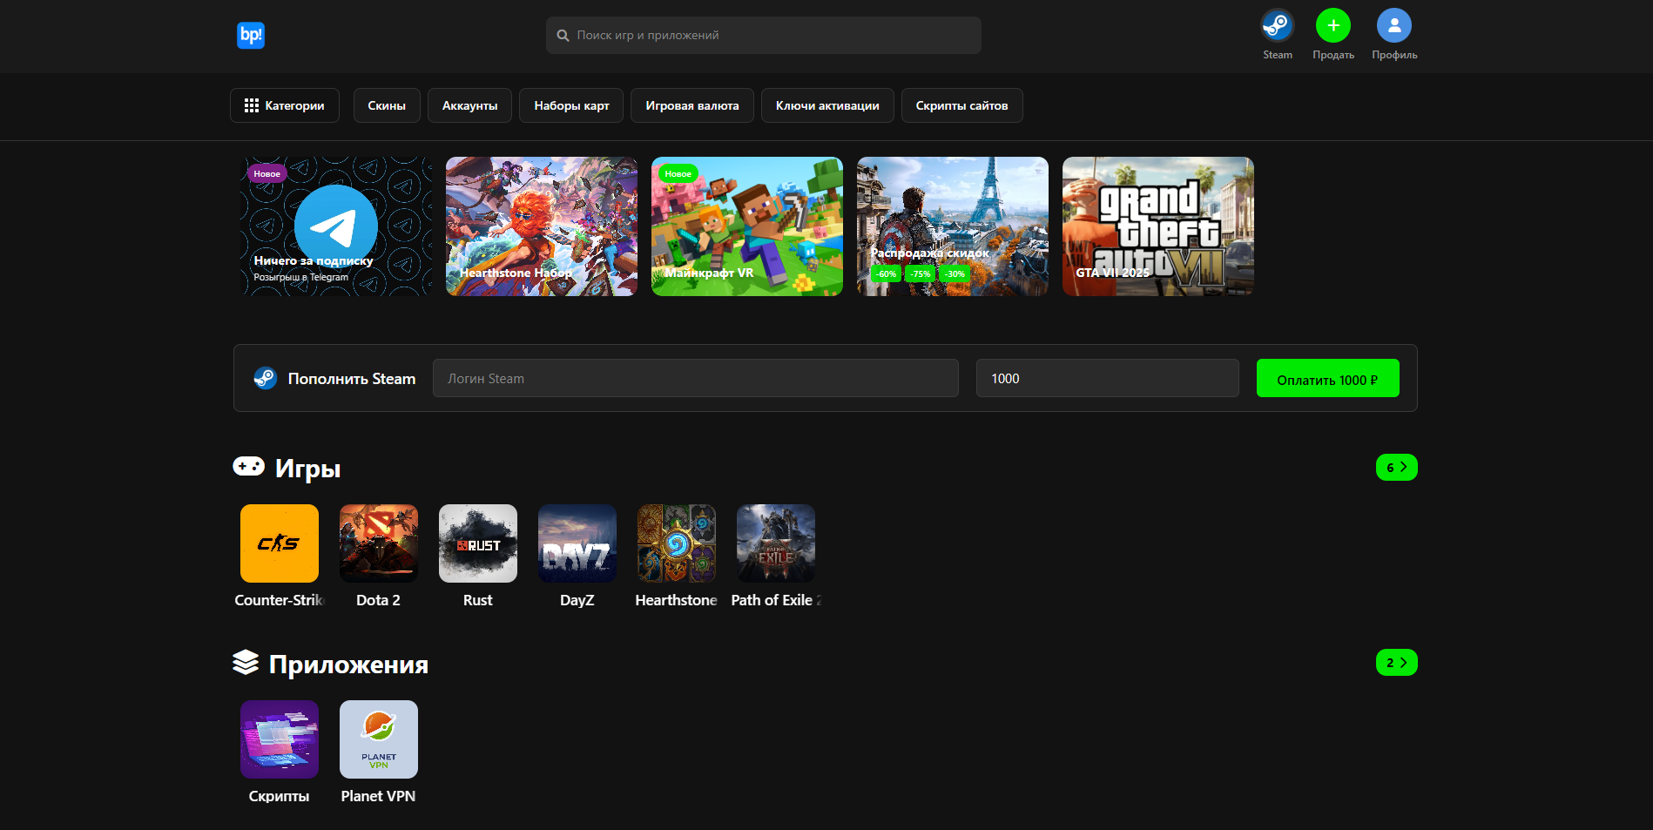Open Counter-Strike game icon
The width and height of the screenshot is (1653, 830).
click(x=280, y=543)
